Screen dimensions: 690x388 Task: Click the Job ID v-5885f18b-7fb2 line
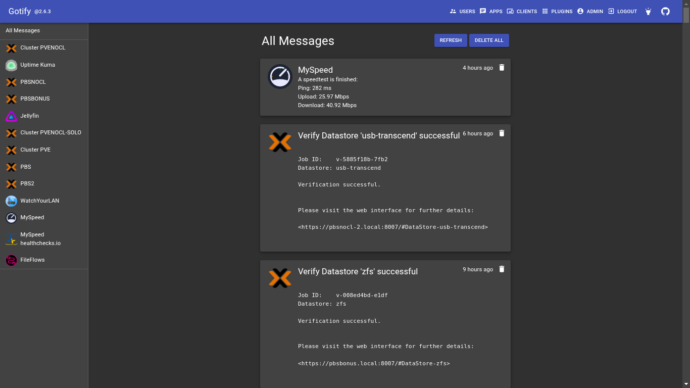[x=343, y=159]
